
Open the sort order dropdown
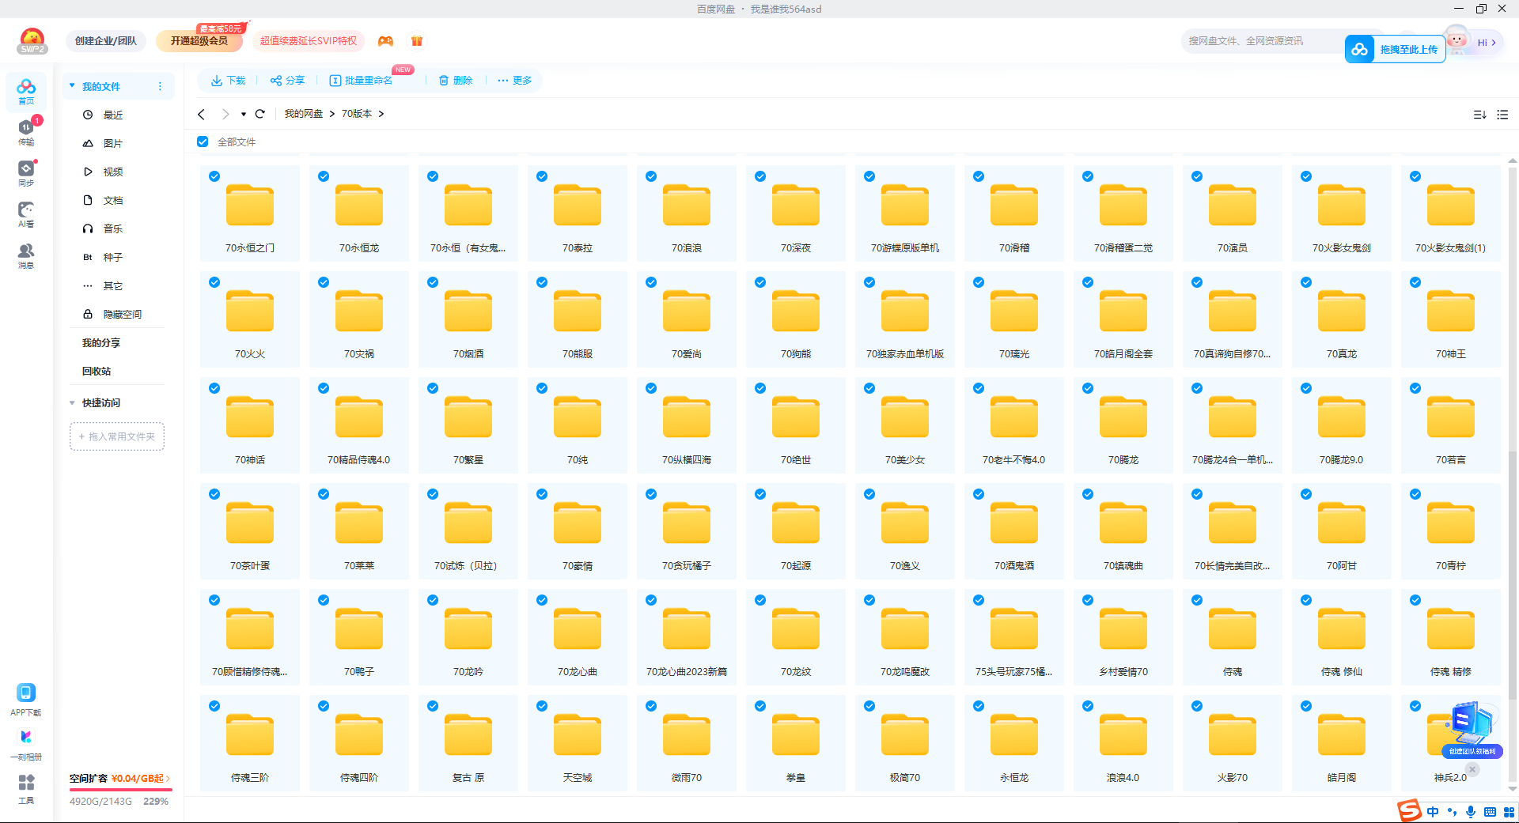point(1479,115)
